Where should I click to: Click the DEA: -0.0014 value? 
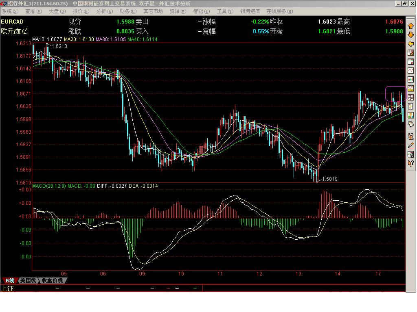click(x=143, y=186)
